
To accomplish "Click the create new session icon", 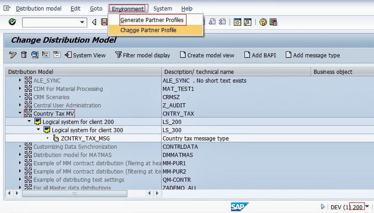I will coord(237,22).
